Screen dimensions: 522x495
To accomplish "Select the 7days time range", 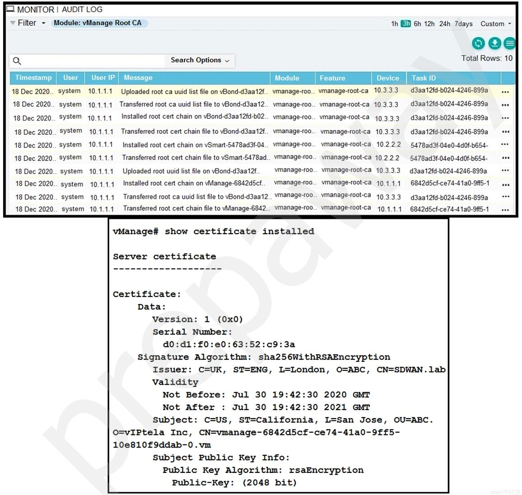I will pos(463,24).
